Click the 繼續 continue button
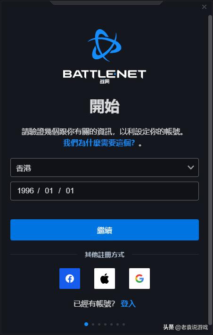This screenshot has width=213, height=335. tap(105, 230)
